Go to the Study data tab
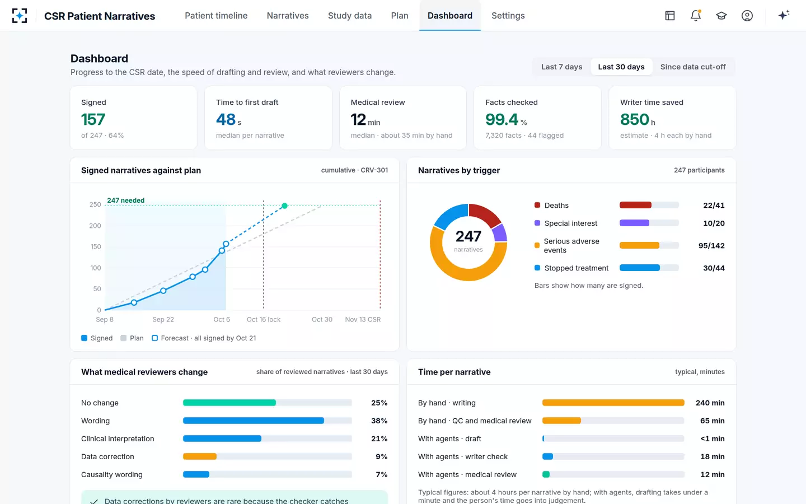Screen dimensions: 806x504 [x=350, y=16]
